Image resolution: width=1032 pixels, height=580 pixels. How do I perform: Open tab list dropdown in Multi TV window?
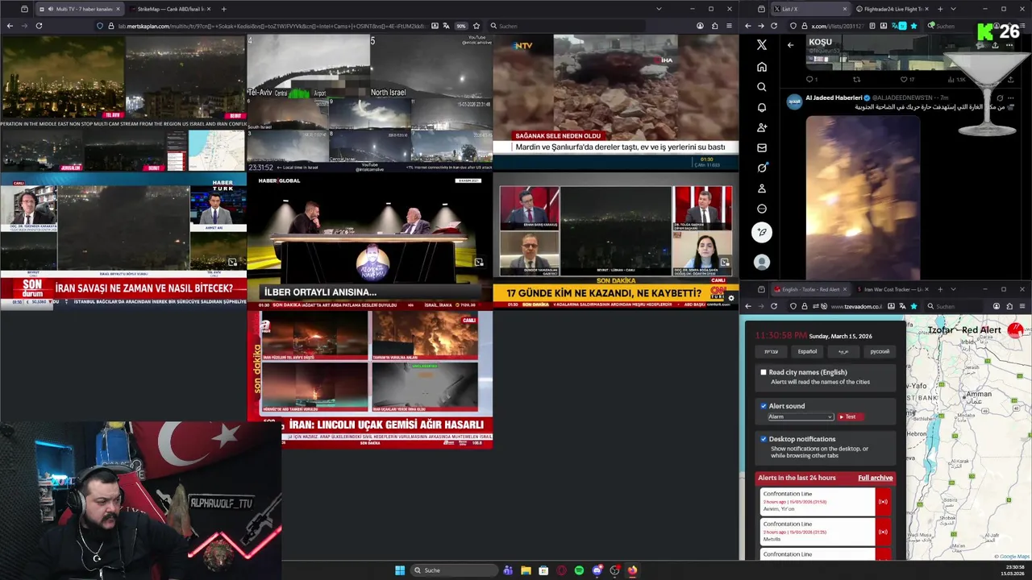pyautogui.click(x=659, y=9)
